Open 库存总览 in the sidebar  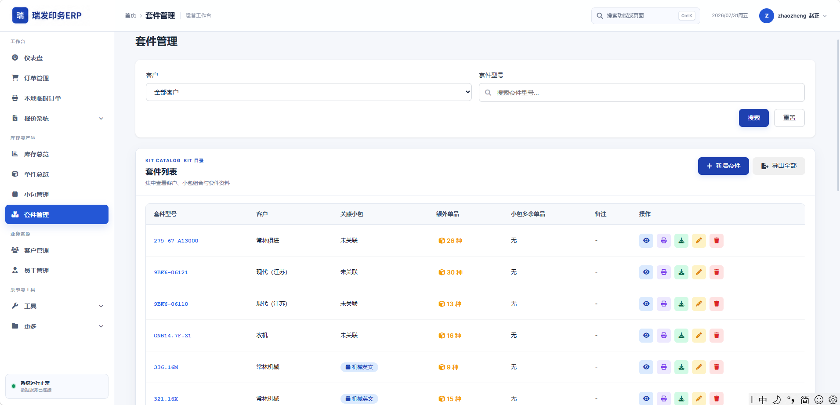[57, 154]
